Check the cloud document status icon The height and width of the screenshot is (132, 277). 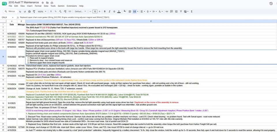52,3
